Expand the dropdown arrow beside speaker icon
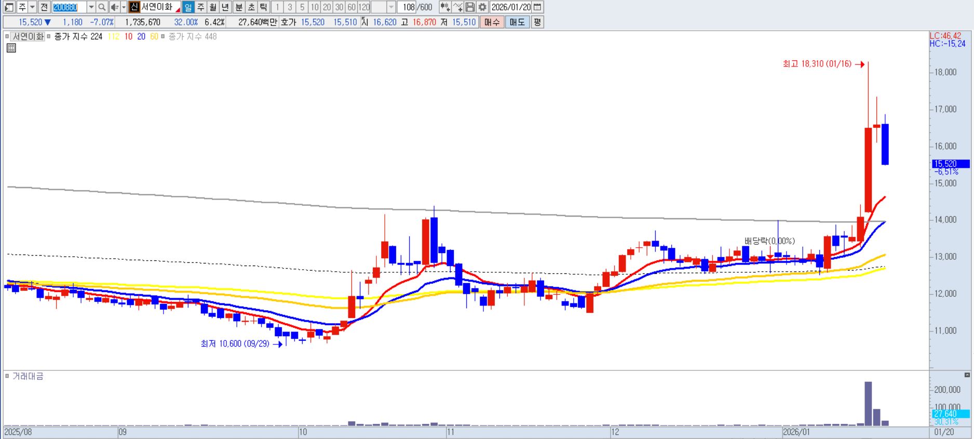 pyautogui.click(x=124, y=7)
